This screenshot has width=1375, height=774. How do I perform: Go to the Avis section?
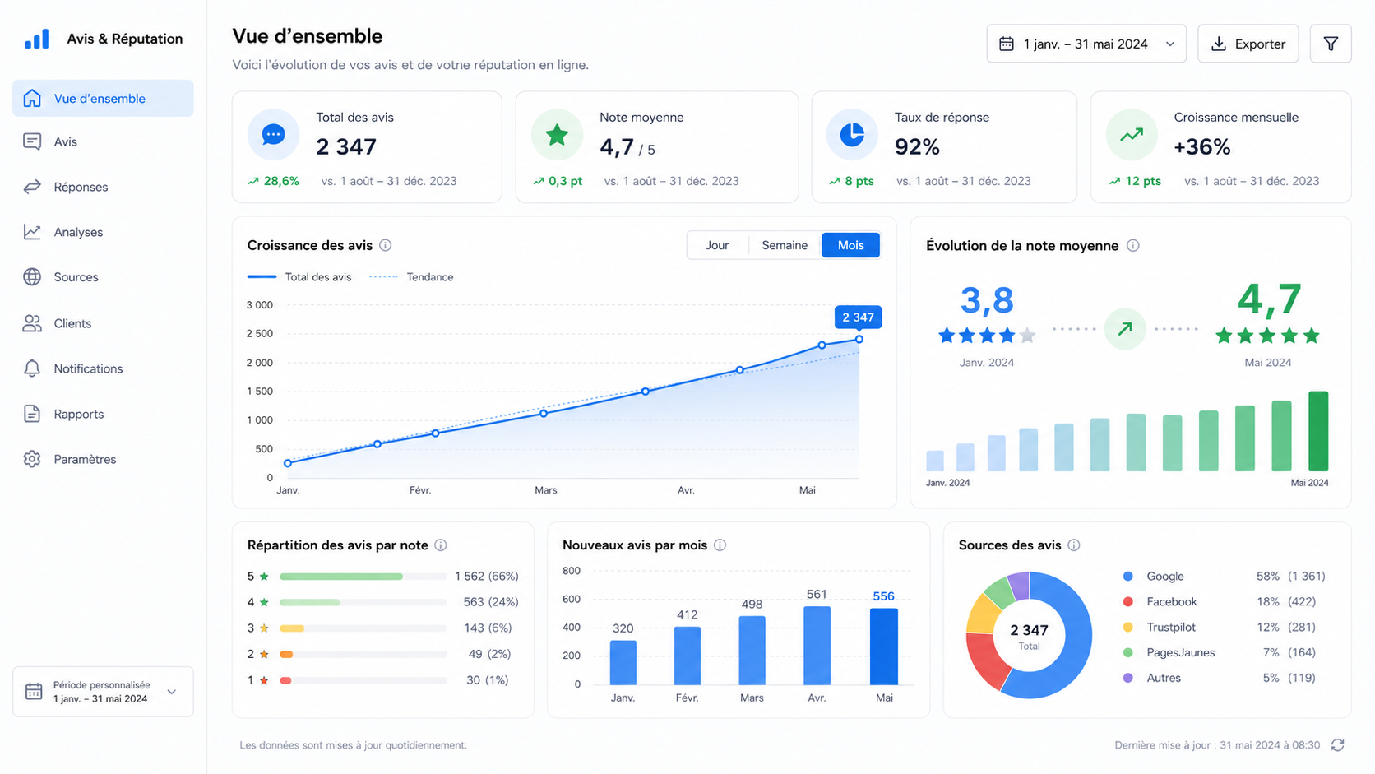tap(103, 141)
